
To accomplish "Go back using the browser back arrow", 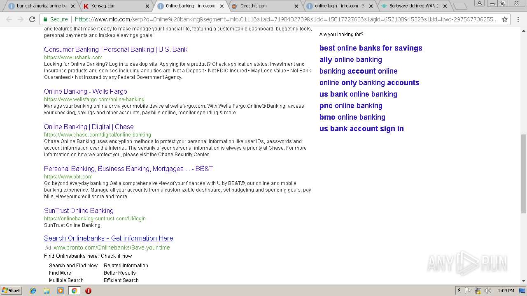I will tap(9, 19).
